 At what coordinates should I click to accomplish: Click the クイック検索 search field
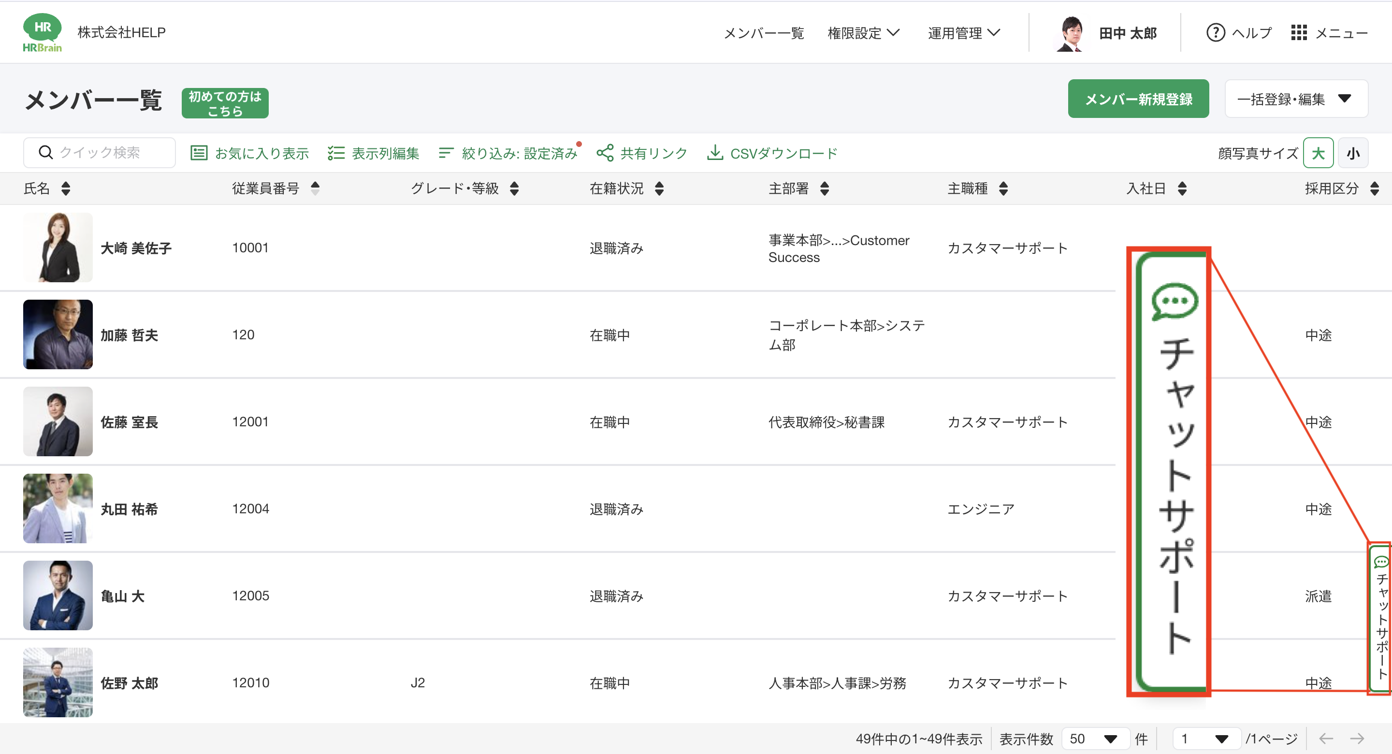100,152
